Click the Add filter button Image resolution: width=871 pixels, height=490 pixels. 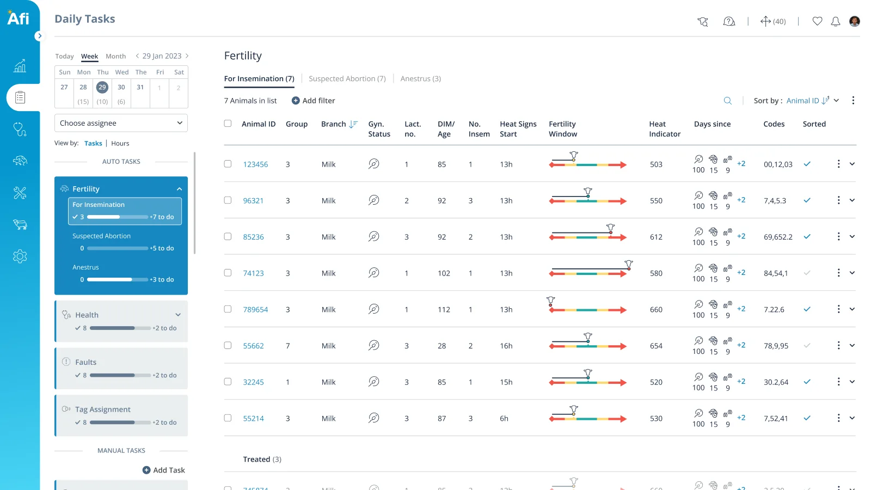[314, 101]
